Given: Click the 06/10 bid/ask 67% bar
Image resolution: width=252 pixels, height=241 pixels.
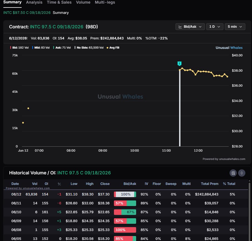Looking at the screenshot, I should tap(125, 212).
